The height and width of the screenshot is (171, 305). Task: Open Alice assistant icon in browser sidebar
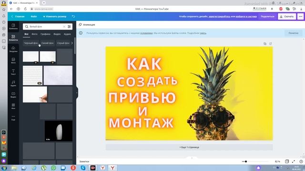point(4,161)
